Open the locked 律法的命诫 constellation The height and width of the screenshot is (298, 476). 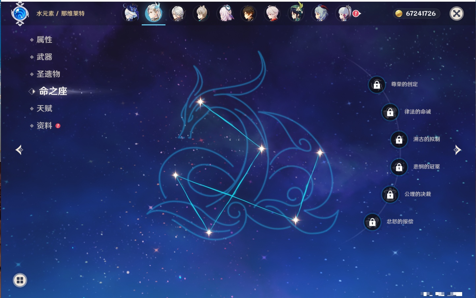pyautogui.click(x=390, y=112)
